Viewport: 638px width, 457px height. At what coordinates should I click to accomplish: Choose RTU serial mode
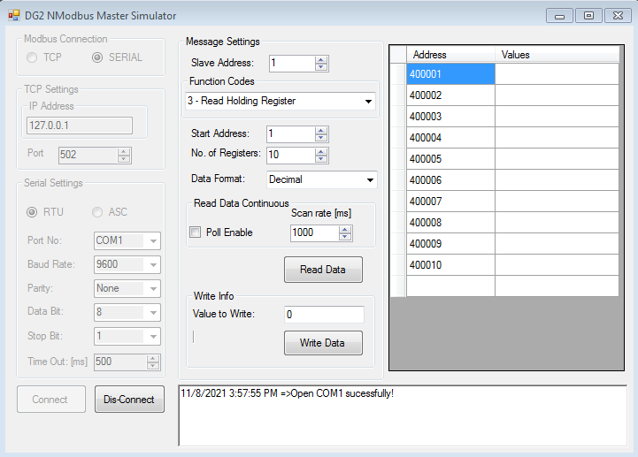coord(32,212)
